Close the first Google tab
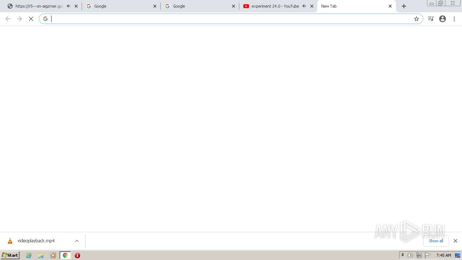Screen dimensions: 462x260 [x=155, y=6]
